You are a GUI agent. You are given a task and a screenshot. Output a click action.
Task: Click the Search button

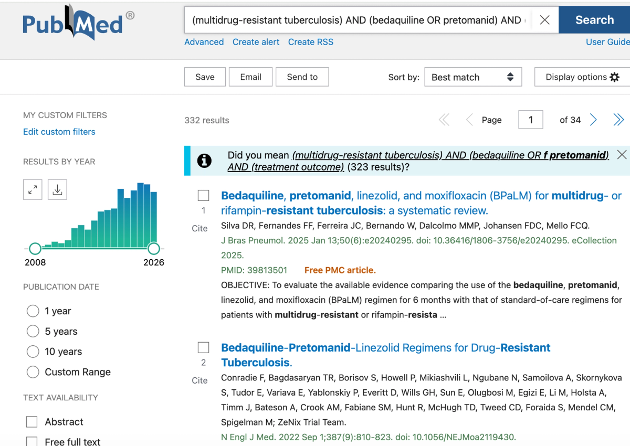tap(594, 20)
